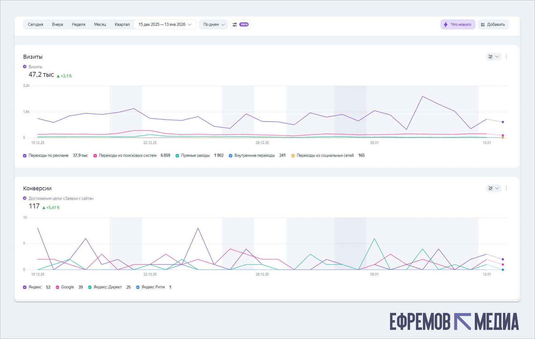Viewport: 535px width, 339px height.
Task: Expand the По дням grouping dropdown
Action: (x=214, y=25)
